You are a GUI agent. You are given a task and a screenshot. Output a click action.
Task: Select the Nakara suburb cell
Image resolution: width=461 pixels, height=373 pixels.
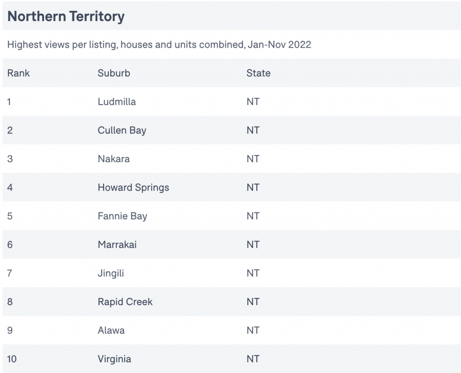[114, 159]
